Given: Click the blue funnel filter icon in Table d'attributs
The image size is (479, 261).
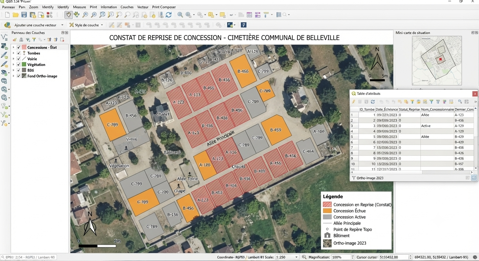Looking at the screenshot, I should pyautogui.click(x=431, y=102).
